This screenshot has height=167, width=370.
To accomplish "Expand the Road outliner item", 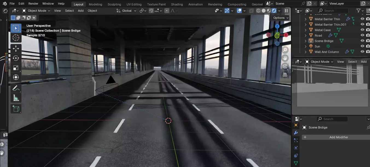I will tap(306, 35).
